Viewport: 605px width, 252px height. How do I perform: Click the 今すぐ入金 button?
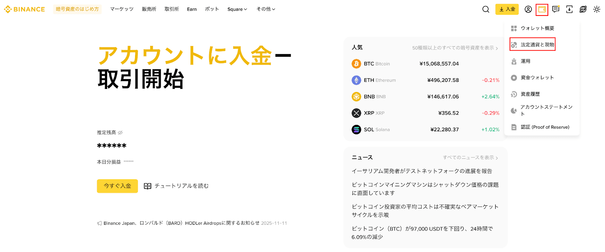pyautogui.click(x=117, y=186)
